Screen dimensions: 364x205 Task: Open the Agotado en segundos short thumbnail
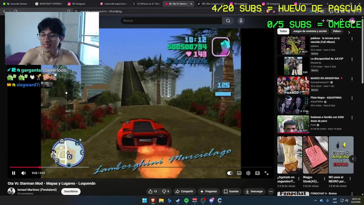click(290, 155)
